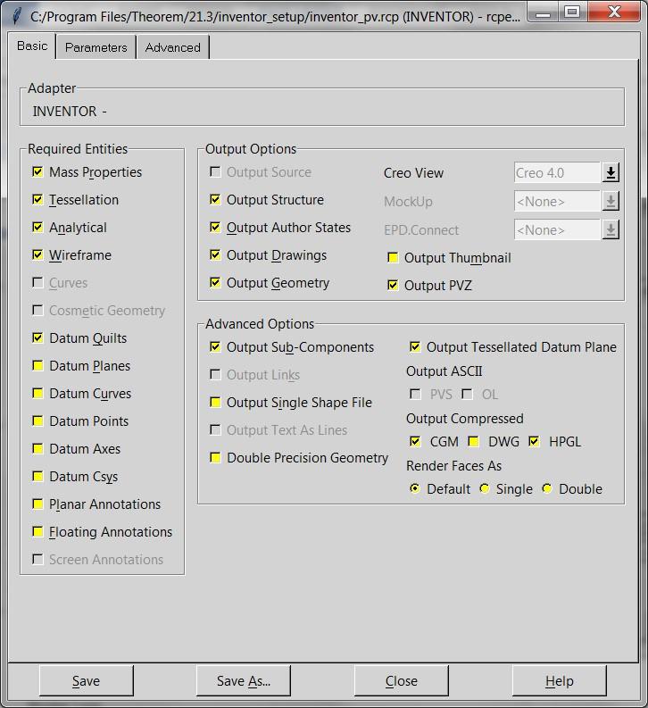Click the greyed Cosmetic Geometry checkbox
Image resolution: width=648 pixels, height=708 pixels.
(37, 310)
